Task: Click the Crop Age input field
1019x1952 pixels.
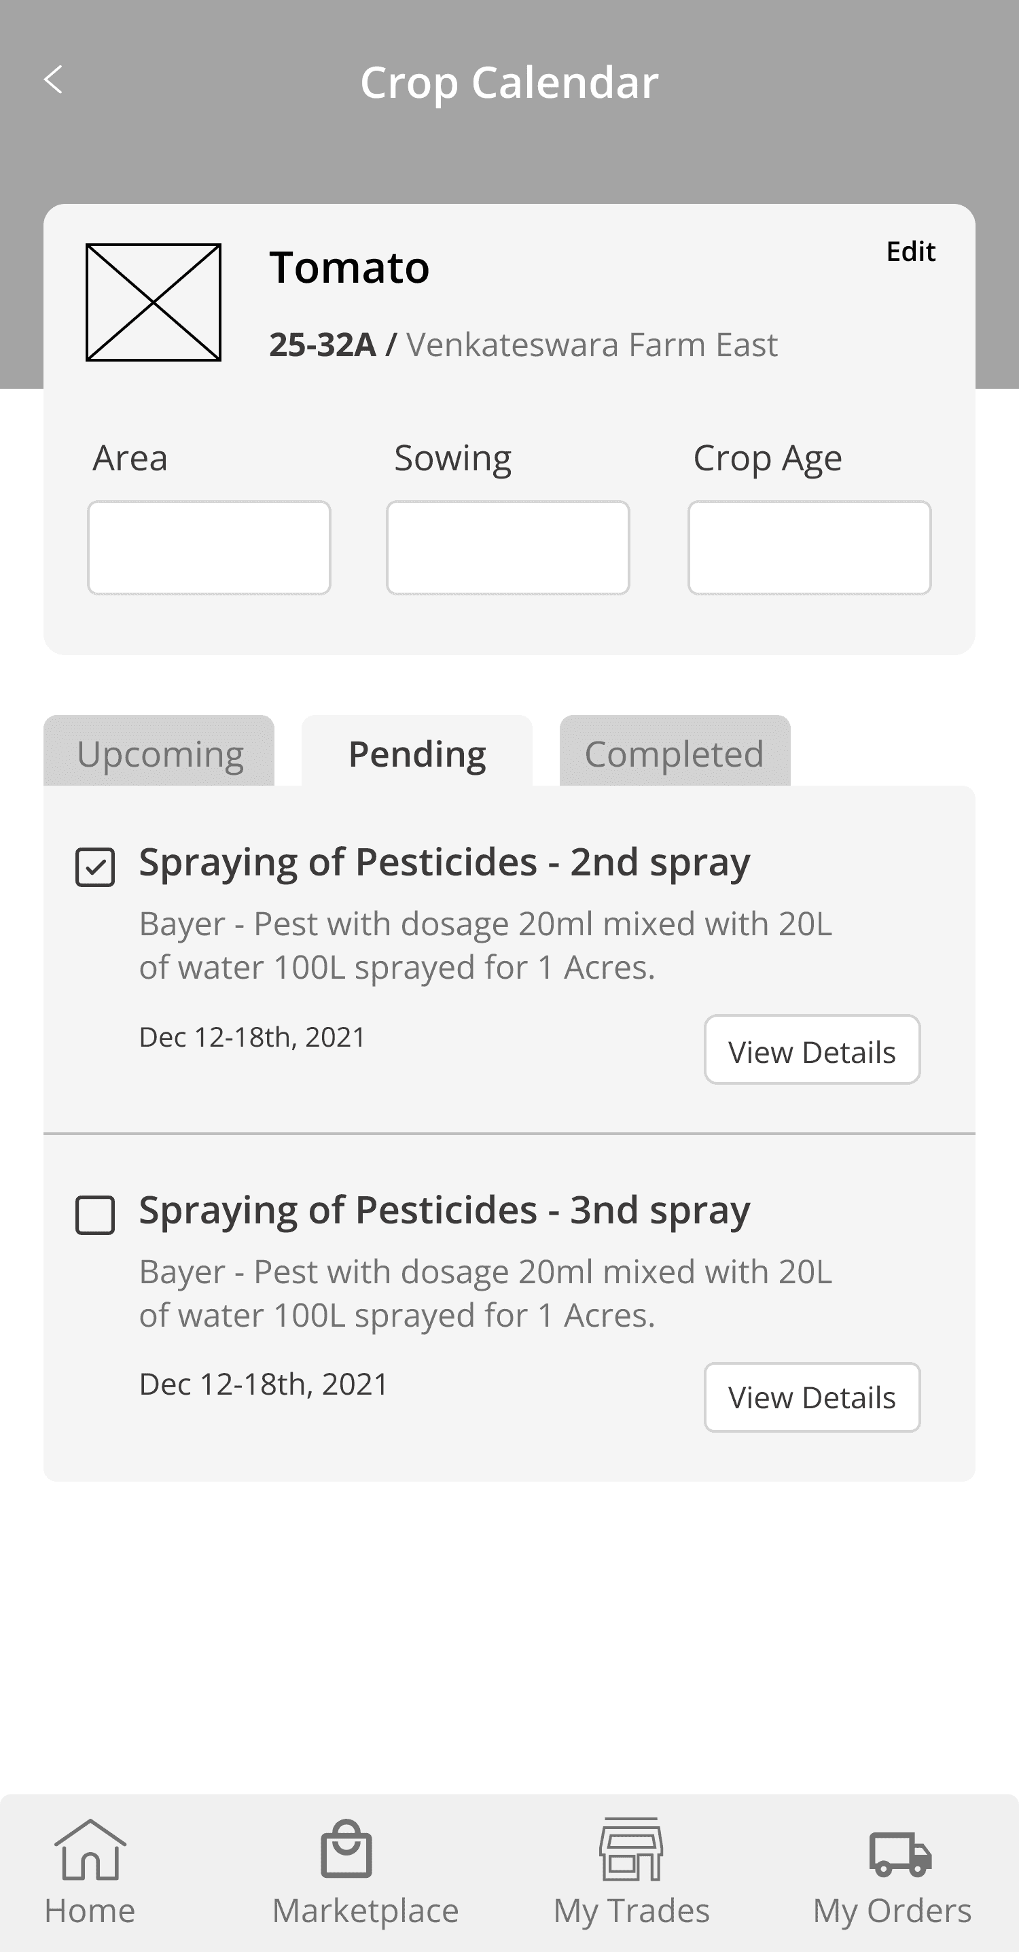Action: click(x=809, y=547)
